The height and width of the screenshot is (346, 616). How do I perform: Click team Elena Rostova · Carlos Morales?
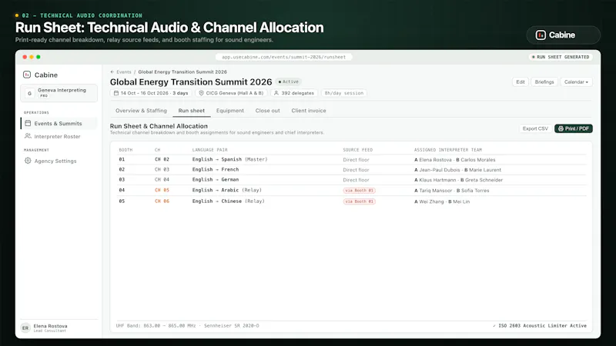(x=455, y=160)
